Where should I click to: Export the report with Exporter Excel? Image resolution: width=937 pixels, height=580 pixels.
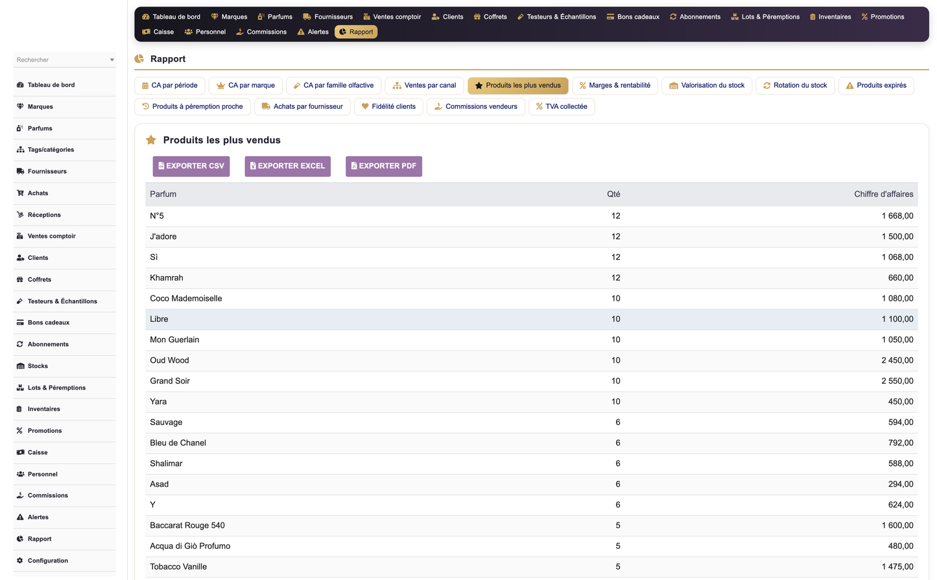coord(287,167)
